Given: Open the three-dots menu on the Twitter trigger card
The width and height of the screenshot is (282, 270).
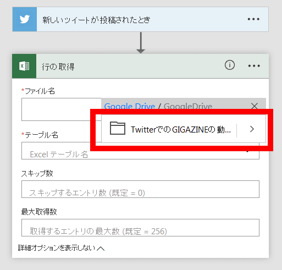Looking at the screenshot, I should pos(253,19).
